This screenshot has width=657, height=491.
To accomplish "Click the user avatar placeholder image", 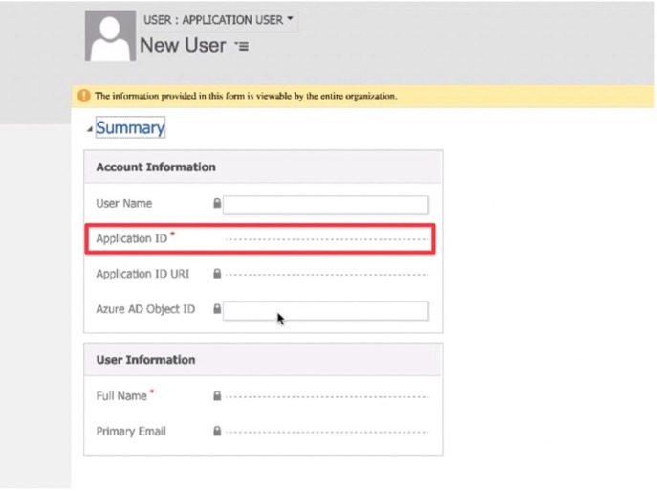I will pos(110,36).
